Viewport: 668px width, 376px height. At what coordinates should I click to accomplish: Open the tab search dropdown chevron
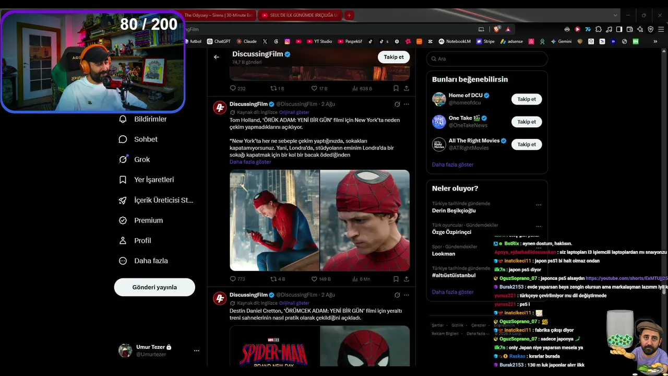[x=615, y=15]
